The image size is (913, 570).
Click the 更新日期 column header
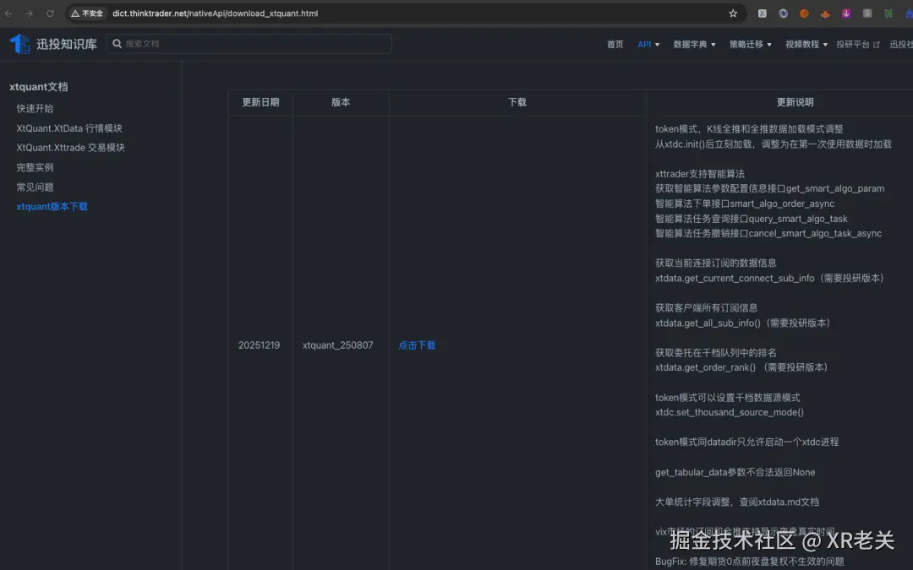click(260, 102)
